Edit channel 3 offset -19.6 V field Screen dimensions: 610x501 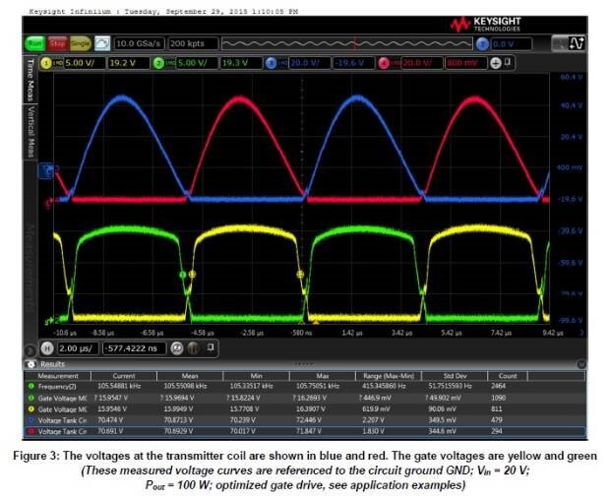pyautogui.click(x=353, y=63)
